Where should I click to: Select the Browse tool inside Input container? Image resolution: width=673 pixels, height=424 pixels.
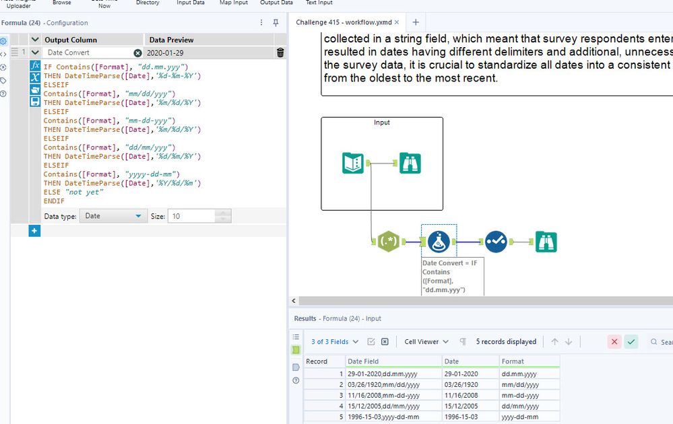(410, 163)
